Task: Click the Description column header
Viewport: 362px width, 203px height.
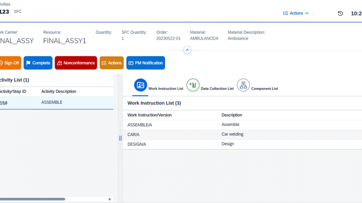Action: tap(232, 115)
